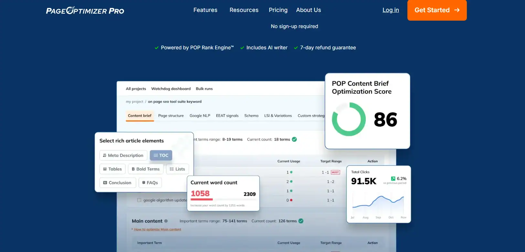Click the red MUST badge
Image resolution: width=525 pixels, height=252 pixels.
(335, 172)
